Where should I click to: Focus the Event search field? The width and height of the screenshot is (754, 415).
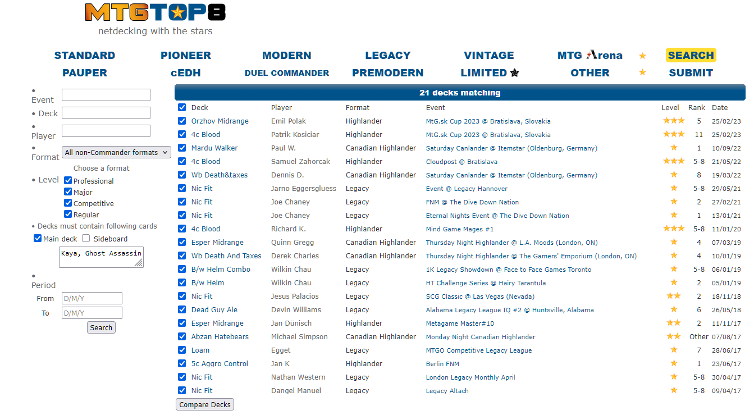[106, 95]
